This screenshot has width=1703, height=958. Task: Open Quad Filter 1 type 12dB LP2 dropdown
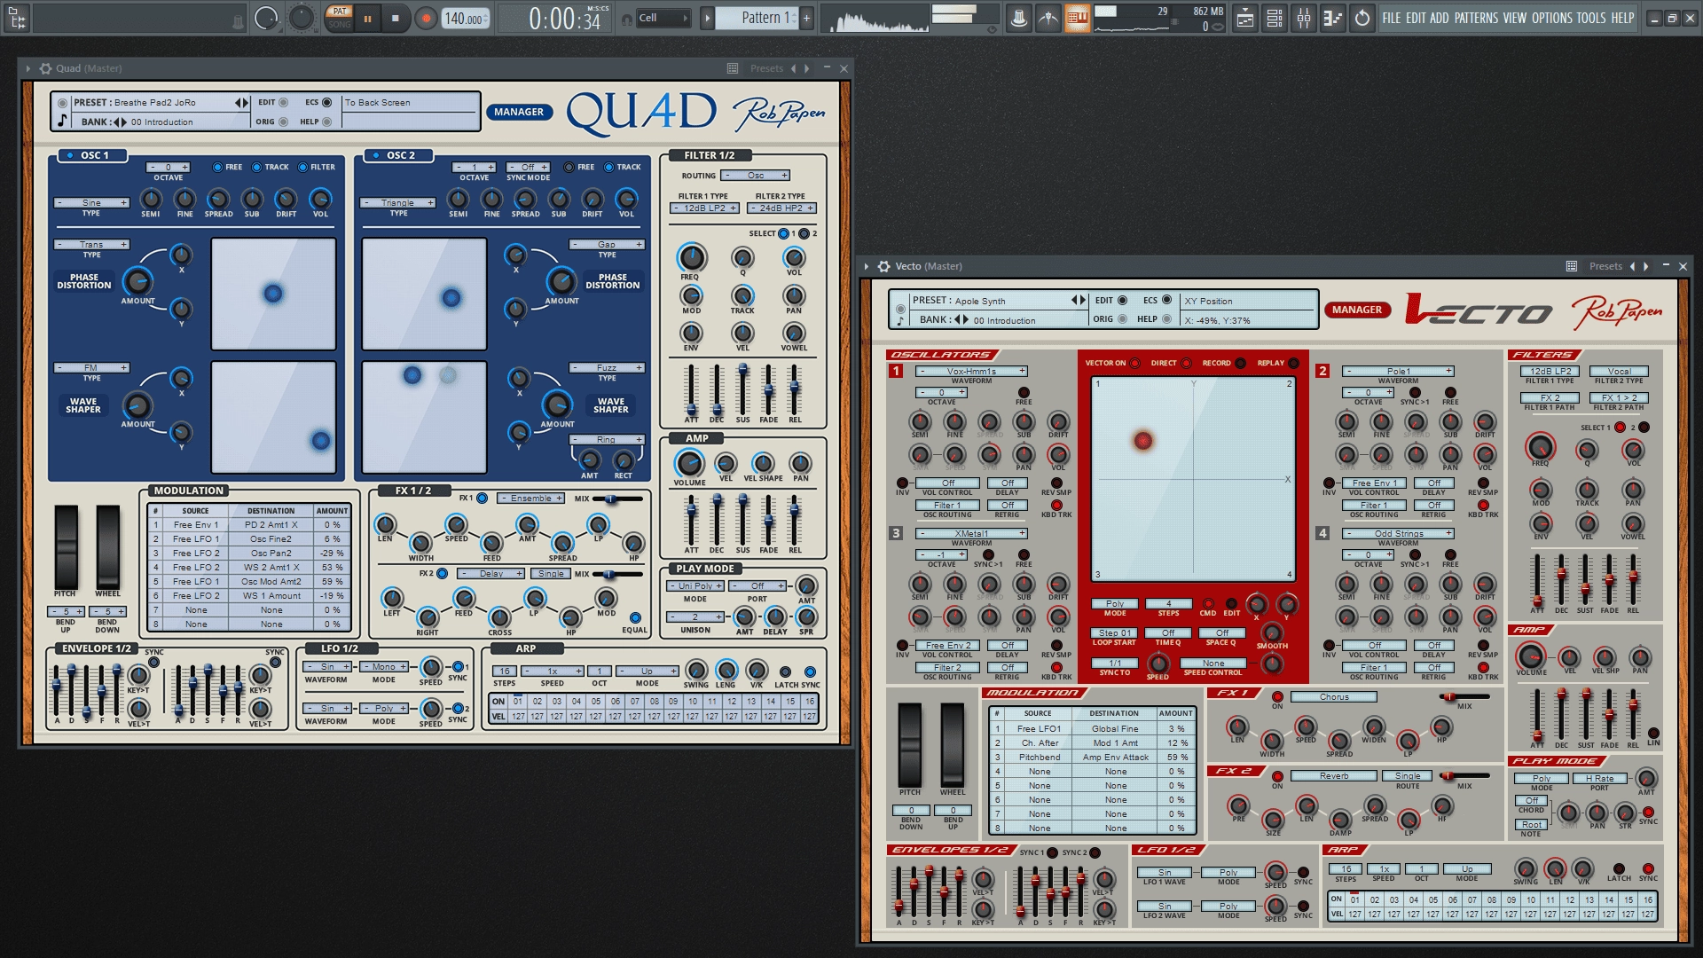click(704, 208)
